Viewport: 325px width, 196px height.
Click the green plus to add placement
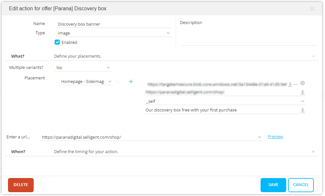(131, 82)
